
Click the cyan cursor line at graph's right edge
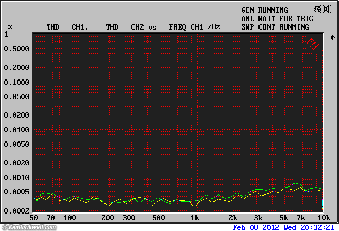tap(322, 199)
